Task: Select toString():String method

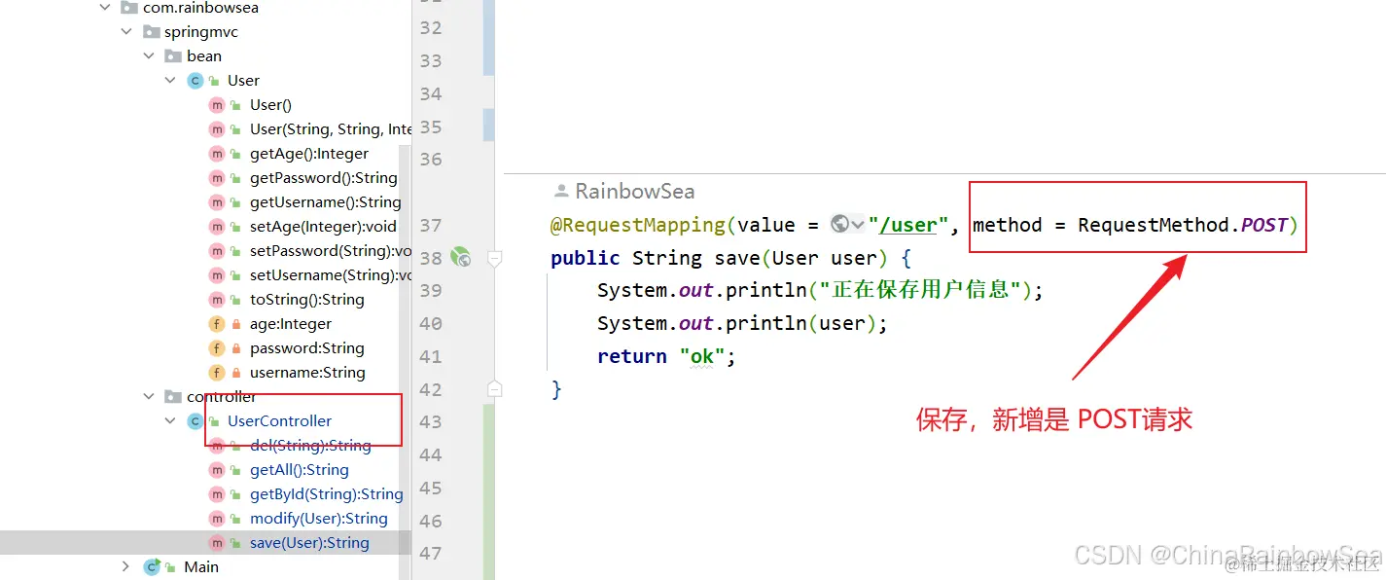Action: coord(307,300)
